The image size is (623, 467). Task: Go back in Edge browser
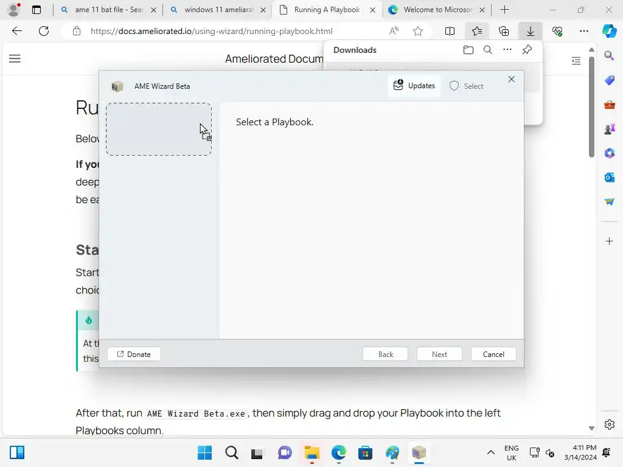click(x=17, y=31)
